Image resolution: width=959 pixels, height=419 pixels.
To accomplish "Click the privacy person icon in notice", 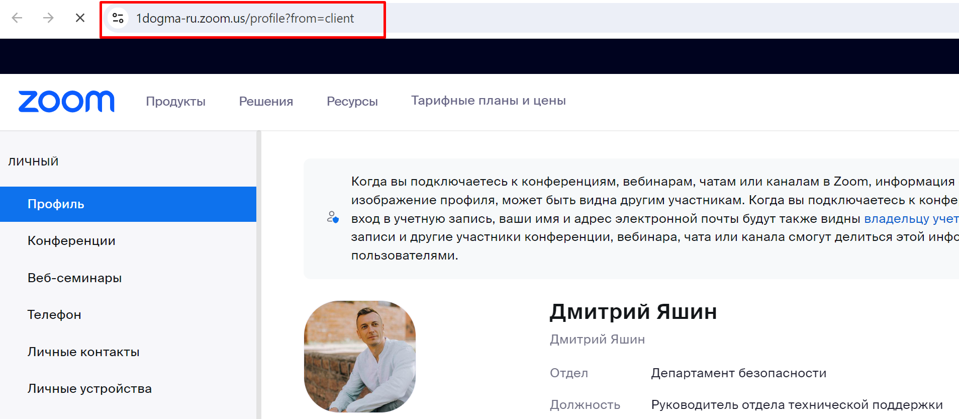I will 332,217.
